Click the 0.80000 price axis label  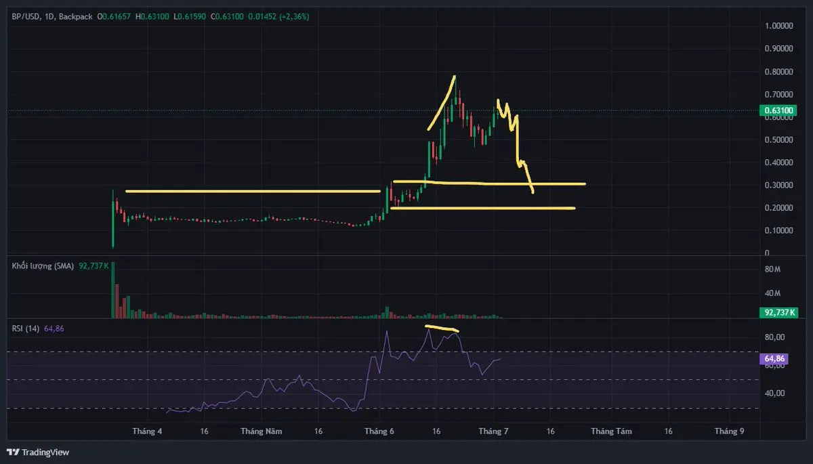pos(780,72)
